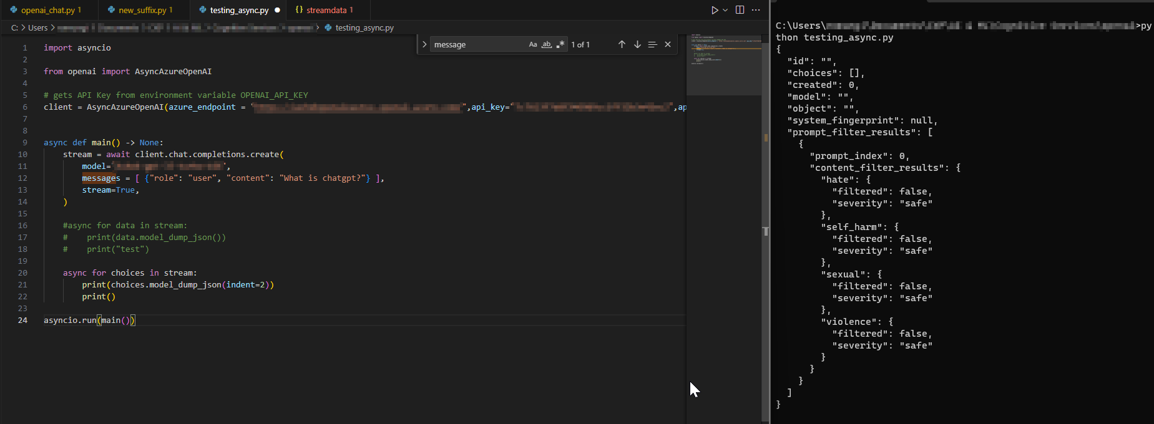Click the Users breadcrumb segment
The image size is (1154, 424).
click(x=37, y=27)
